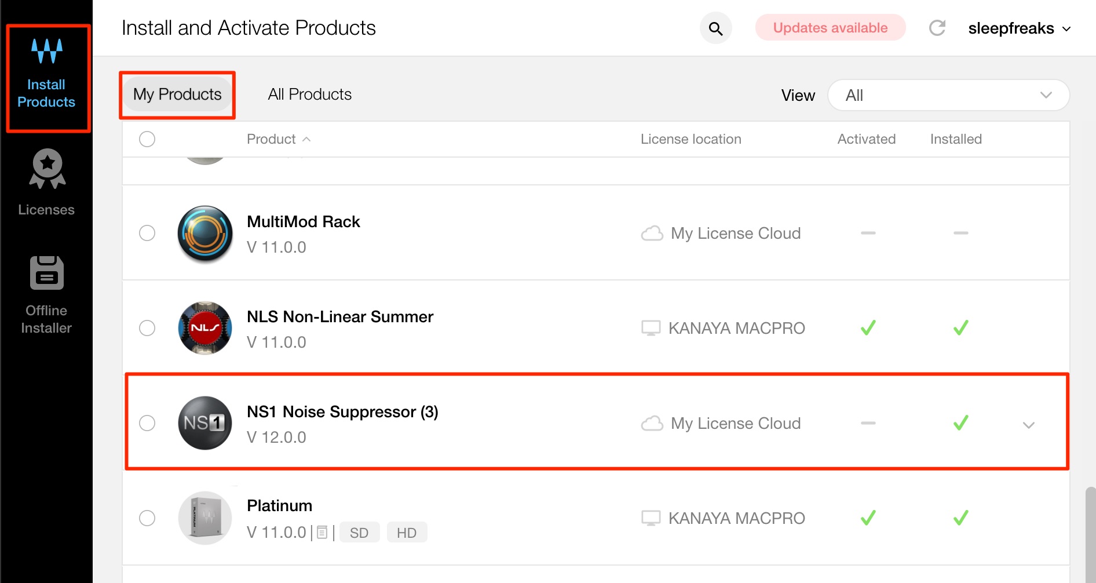Viewport: 1096px width, 583px height.
Task: Select the MultiMod Rack radio button
Action: tap(147, 233)
